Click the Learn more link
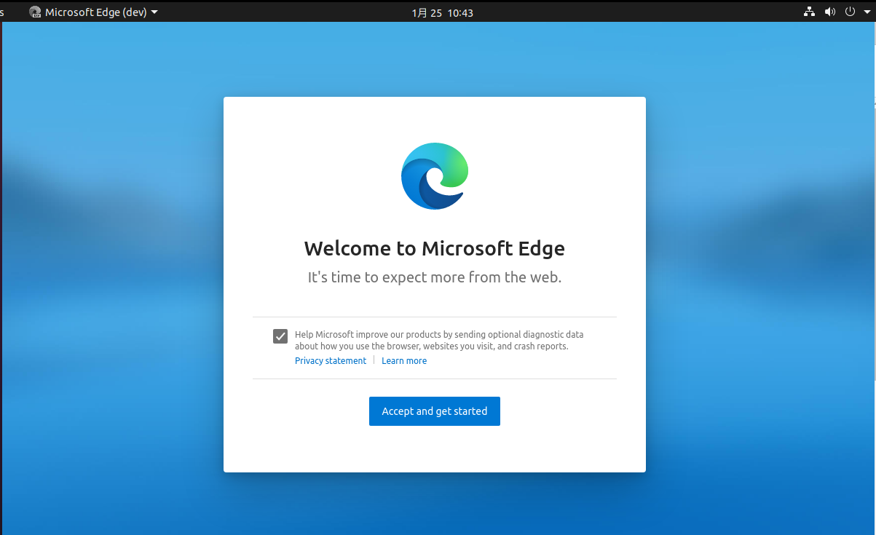The height and width of the screenshot is (535, 876). (404, 360)
